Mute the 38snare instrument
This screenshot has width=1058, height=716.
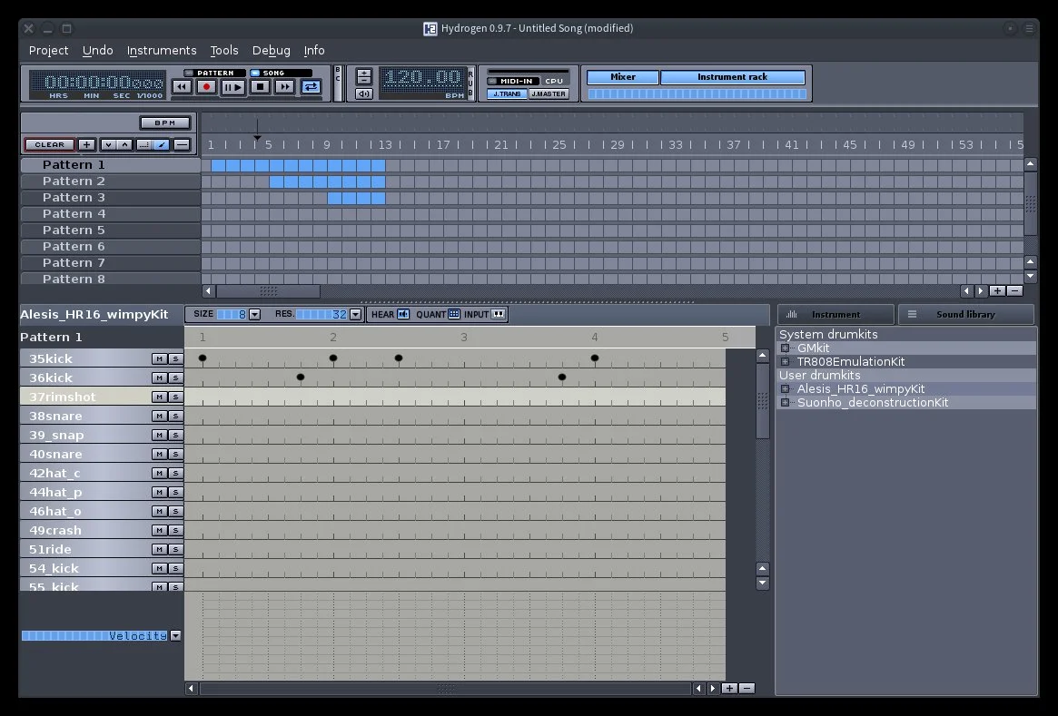(x=159, y=416)
